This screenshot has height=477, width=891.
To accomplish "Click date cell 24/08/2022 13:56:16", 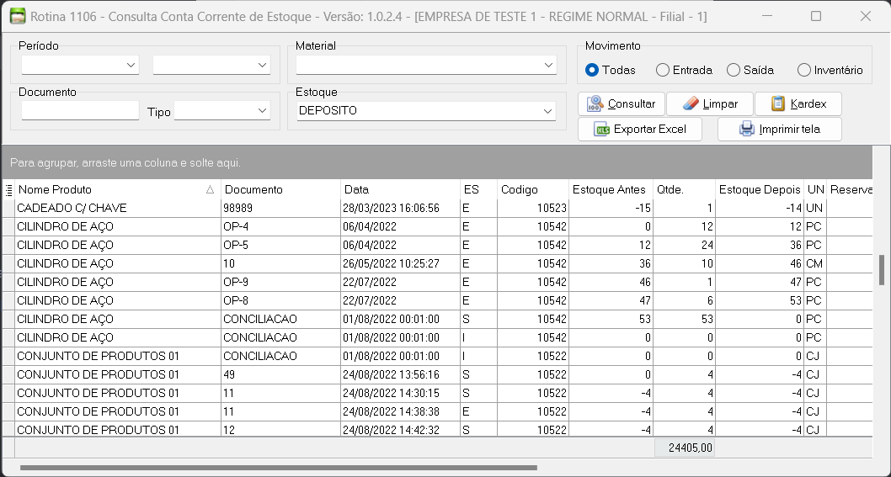I will (400, 374).
